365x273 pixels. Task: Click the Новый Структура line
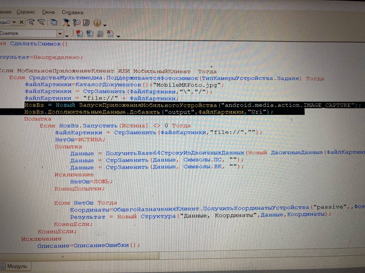coord(201,216)
